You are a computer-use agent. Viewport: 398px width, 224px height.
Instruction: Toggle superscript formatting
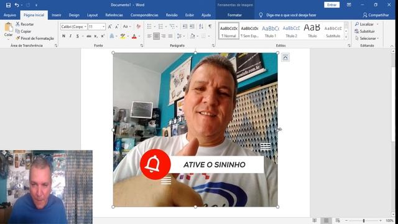(x=103, y=36)
